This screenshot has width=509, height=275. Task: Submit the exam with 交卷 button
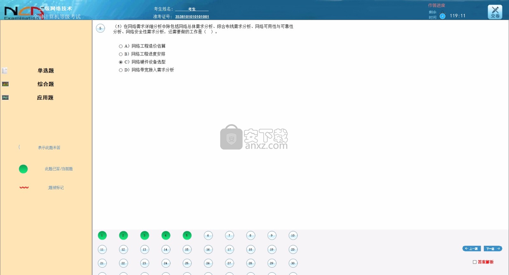point(495,12)
